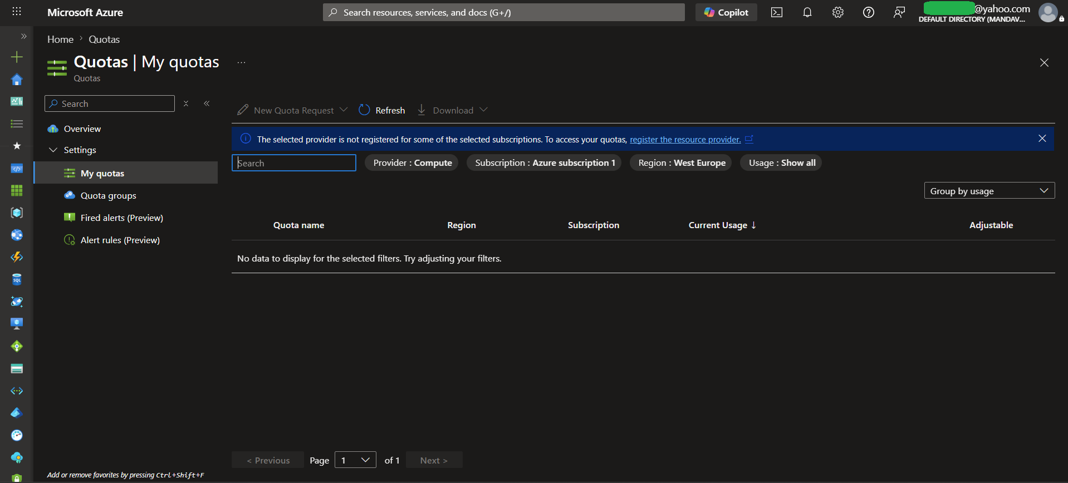Open App Services globe icon in sidebar
The image size is (1068, 483).
click(17, 235)
